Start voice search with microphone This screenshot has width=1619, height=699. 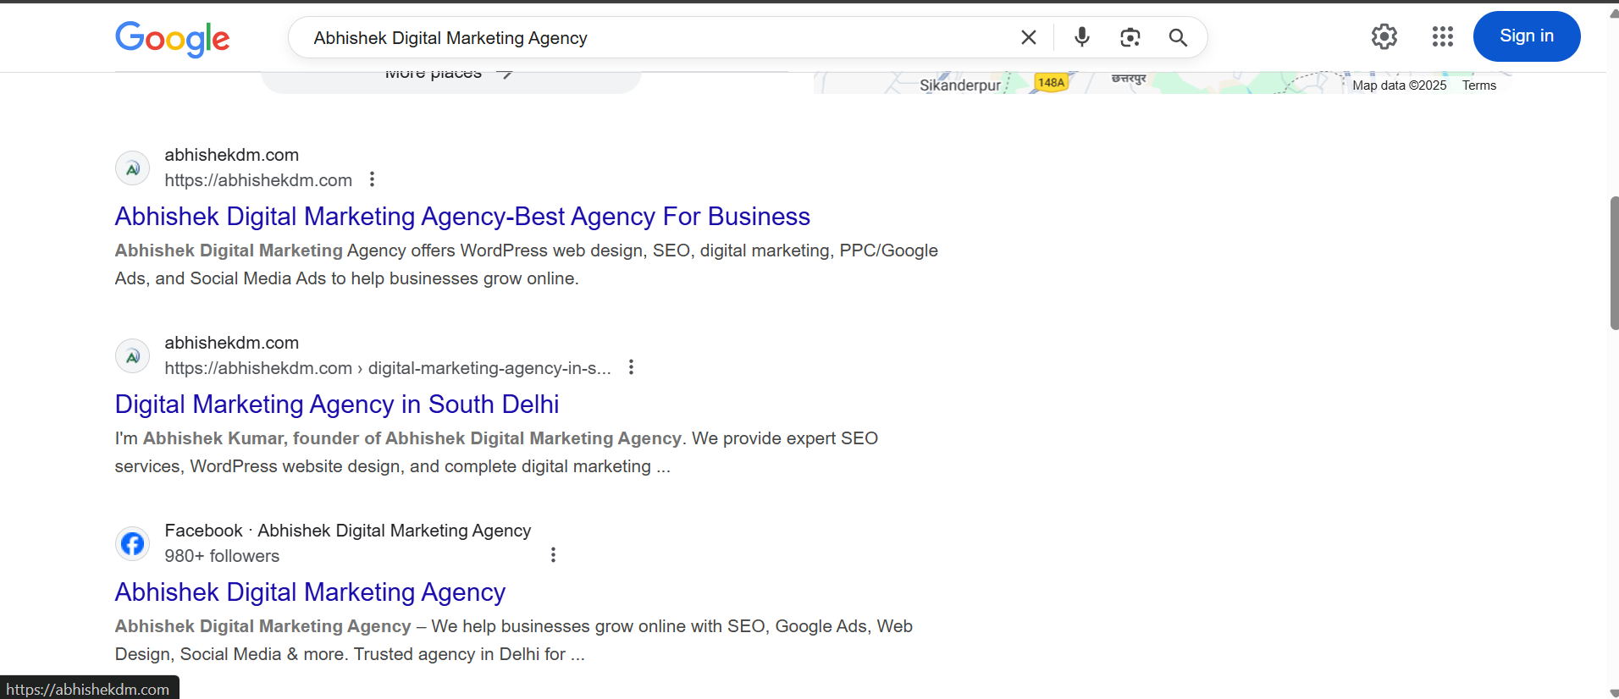click(1081, 37)
